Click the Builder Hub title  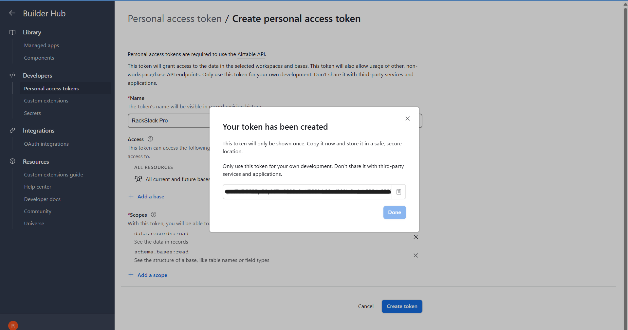44,13
